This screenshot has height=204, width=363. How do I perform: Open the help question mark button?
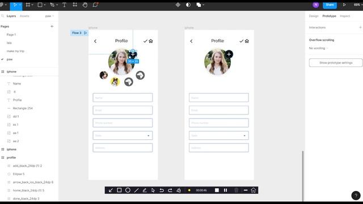tap(356, 195)
